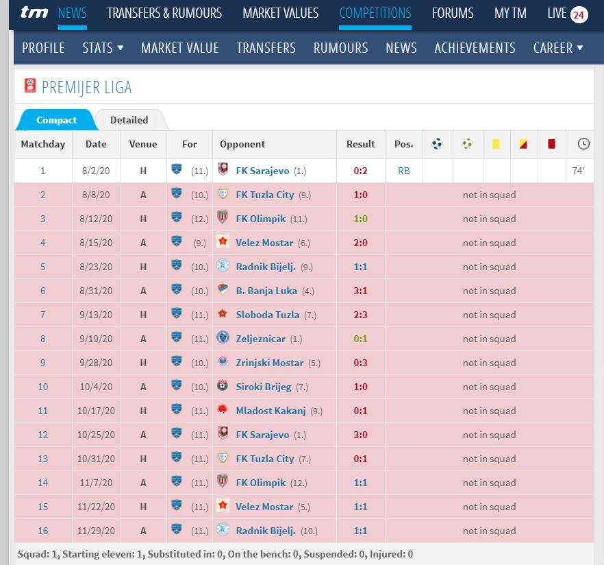Click FK Tuzla City crest in matchday 2 row
Image resolution: width=604 pixels, height=565 pixels.
click(x=223, y=193)
